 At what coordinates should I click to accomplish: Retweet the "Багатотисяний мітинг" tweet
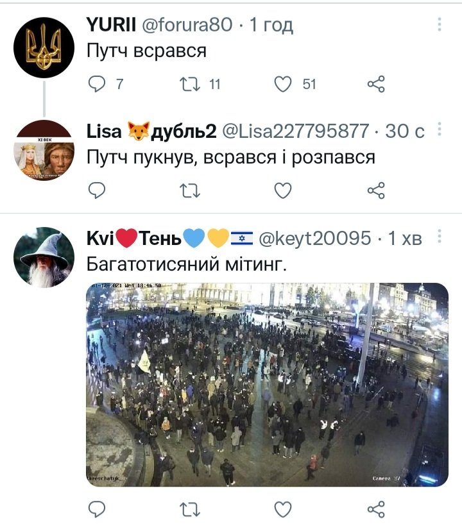coord(190,509)
